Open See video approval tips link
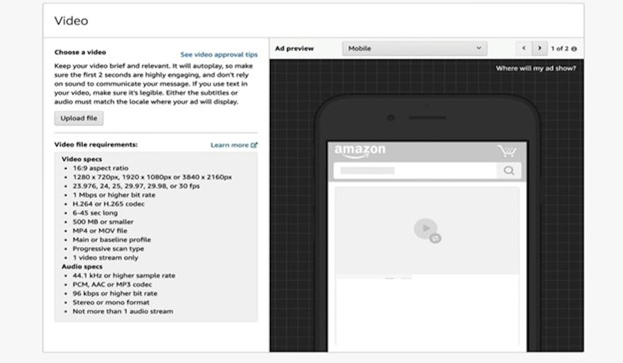 pos(219,54)
